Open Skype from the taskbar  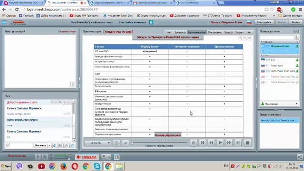pos(97,166)
